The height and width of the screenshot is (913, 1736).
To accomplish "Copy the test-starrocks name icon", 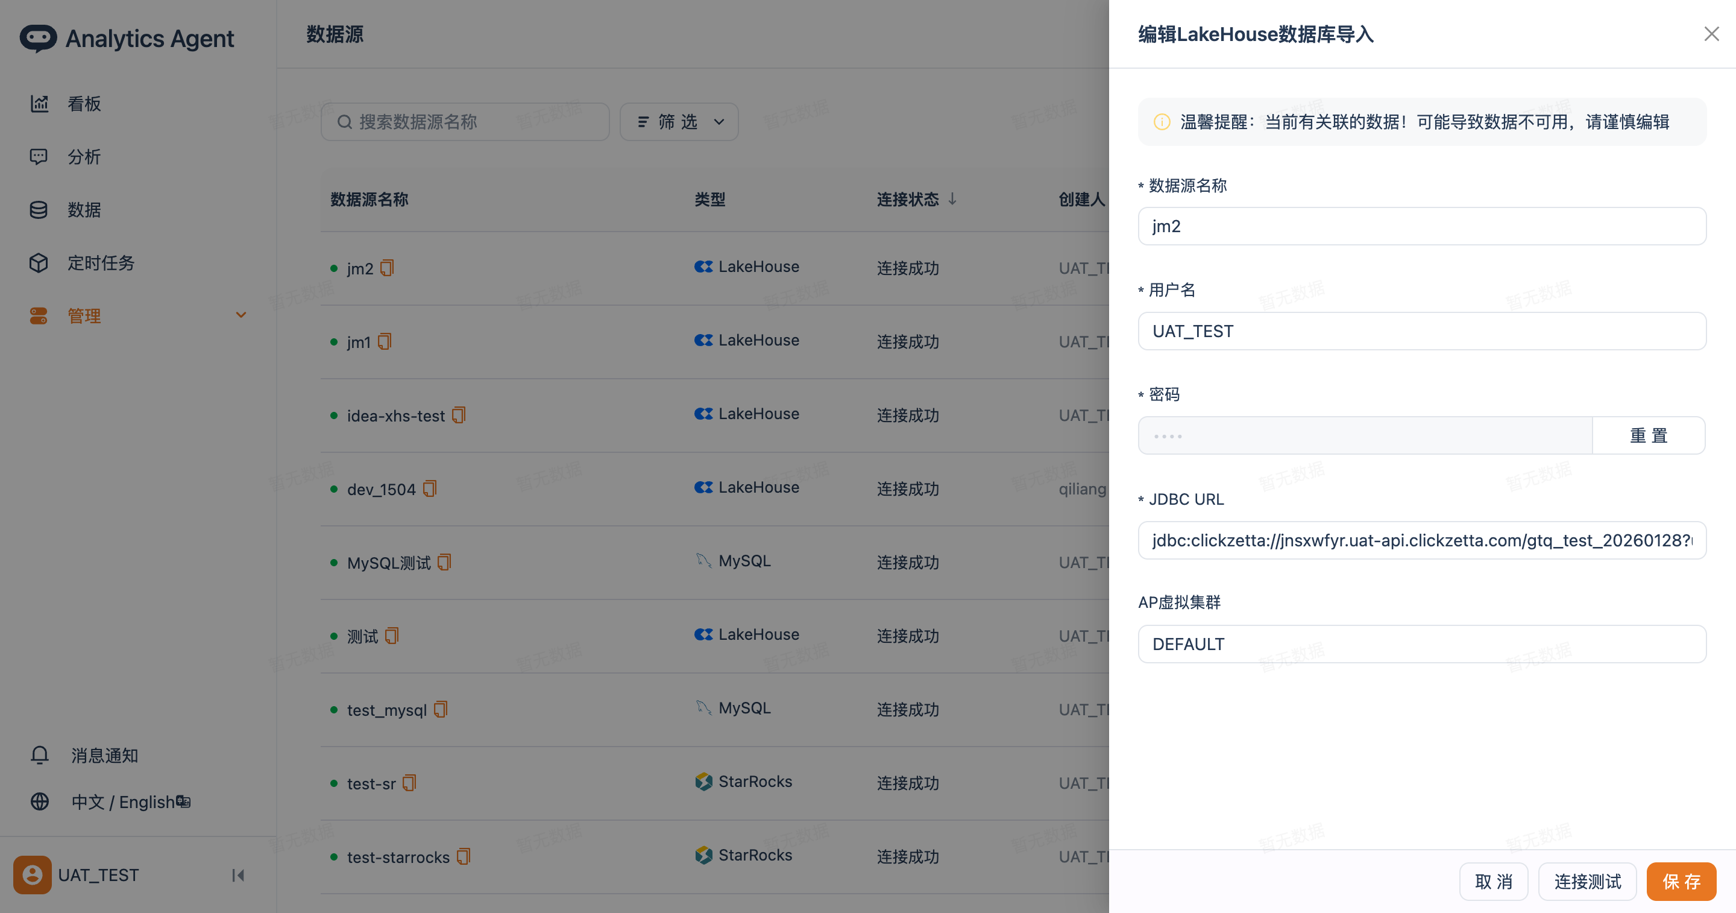I will pyautogui.click(x=464, y=856).
